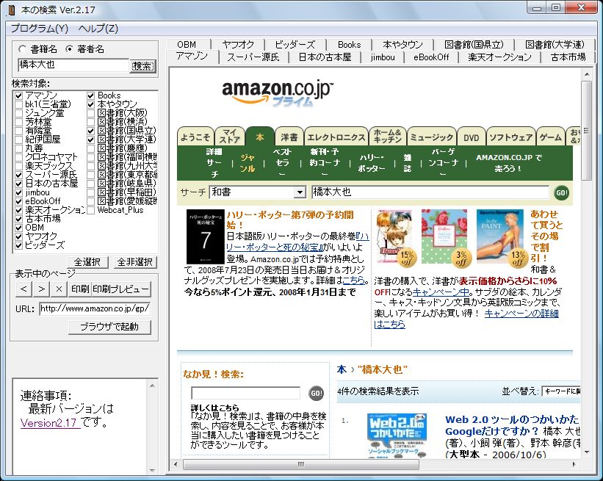Click the author name search field
This screenshot has width=603, height=481.
click(73, 65)
